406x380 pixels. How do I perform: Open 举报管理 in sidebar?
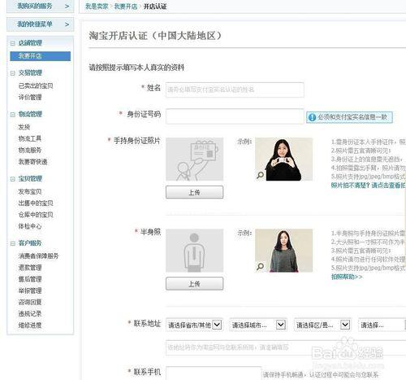[30, 290]
